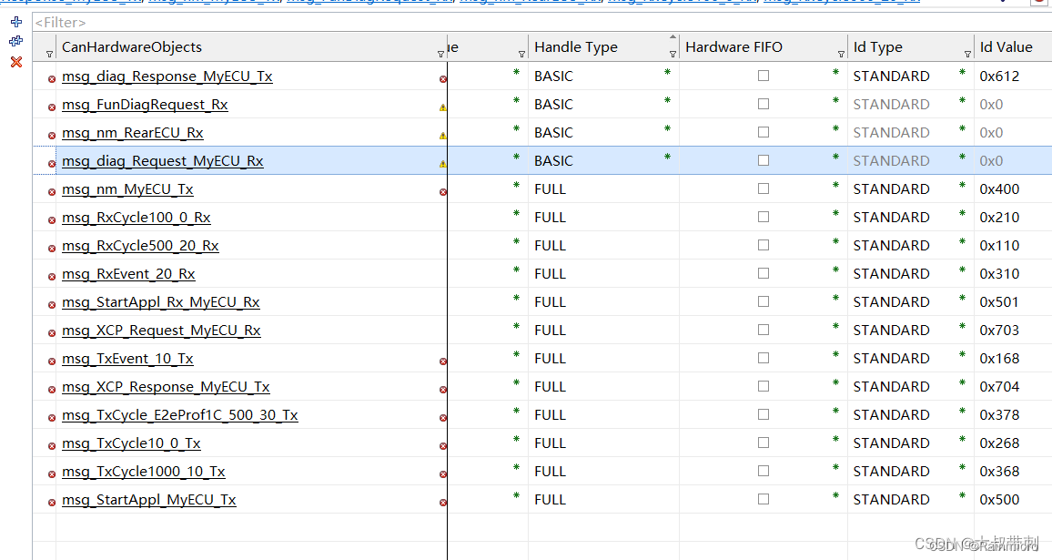This screenshot has width=1052, height=560.
Task: Toggle Hardware FIFO for msg_RxCycle100_0_Rx
Action: coord(764,217)
